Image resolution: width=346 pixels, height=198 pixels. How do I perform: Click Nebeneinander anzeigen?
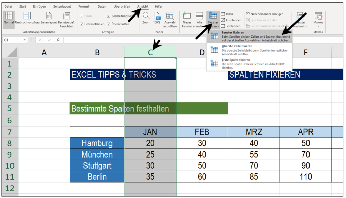click(x=265, y=14)
